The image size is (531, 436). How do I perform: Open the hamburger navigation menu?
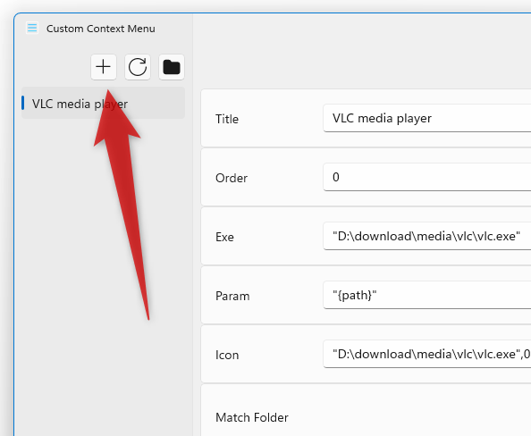pyautogui.click(x=32, y=28)
